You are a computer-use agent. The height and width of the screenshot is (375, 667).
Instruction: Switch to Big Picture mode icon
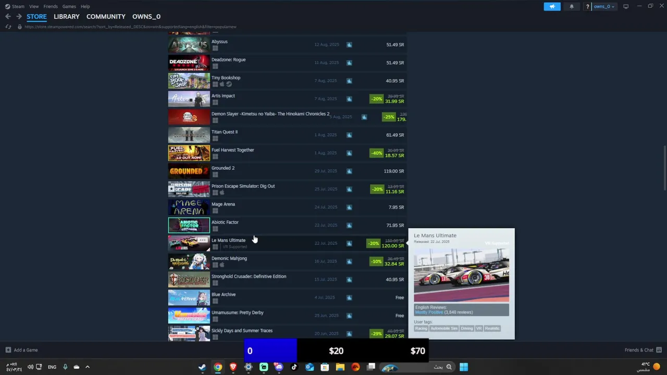(x=626, y=6)
